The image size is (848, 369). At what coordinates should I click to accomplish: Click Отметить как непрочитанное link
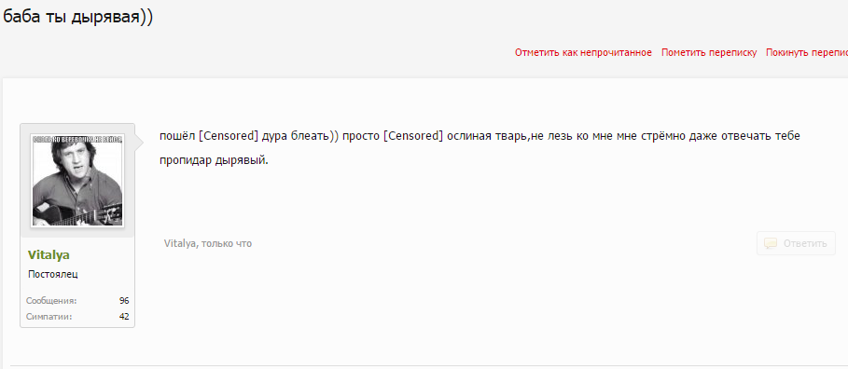583,53
